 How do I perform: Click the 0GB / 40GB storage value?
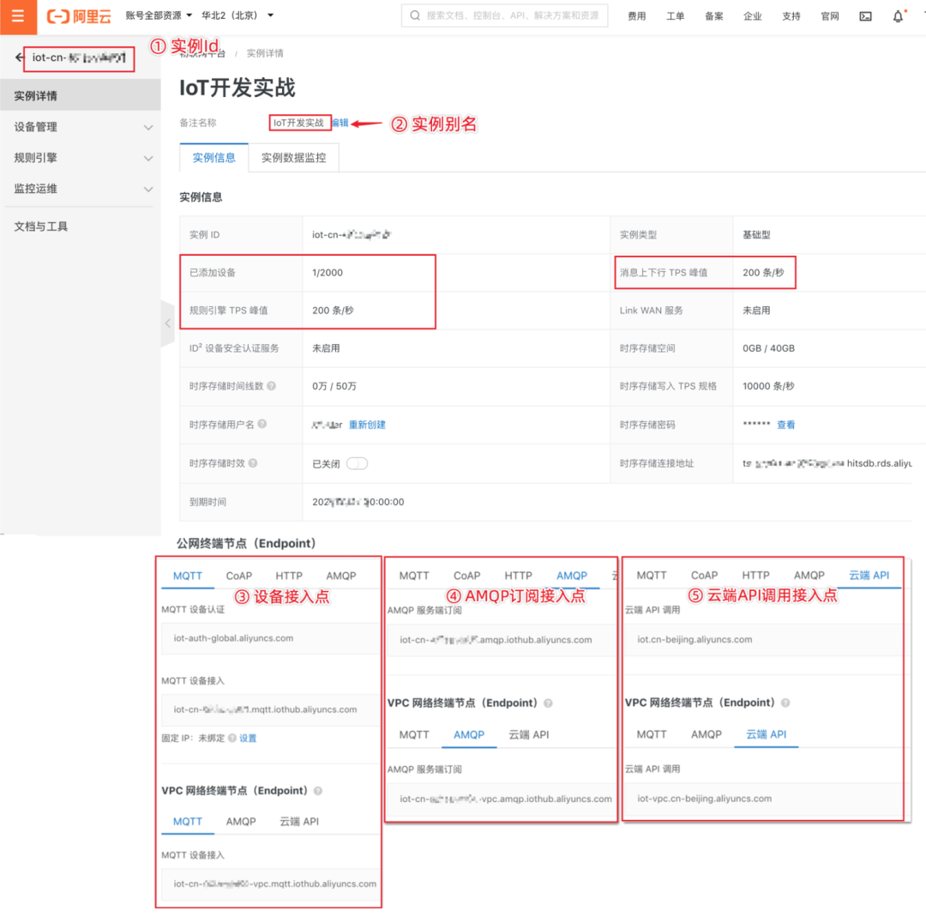(x=768, y=348)
